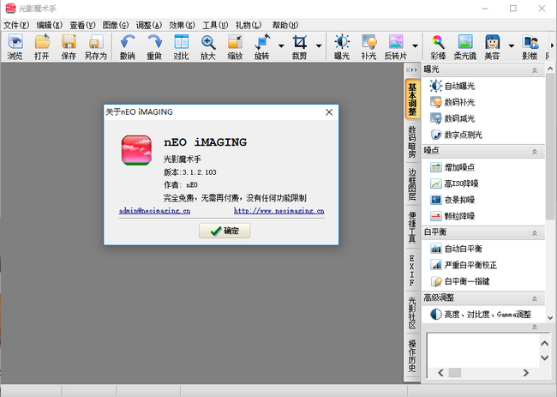557x397 pixels.
Task: Open the 裁剪 dropdown arrow
Action: click(x=319, y=45)
